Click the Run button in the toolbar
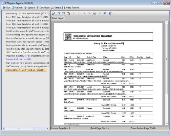171x136 pixels. pyautogui.click(x=7, y=7)
